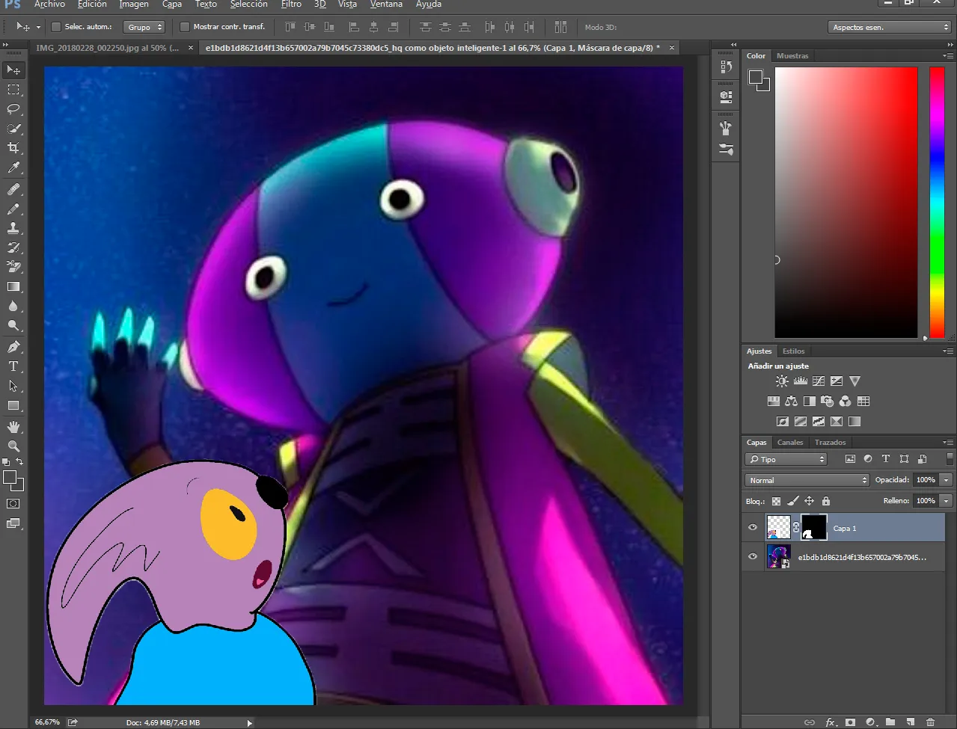Screen dimensions: 957x729
Task: Delete layer with the trash icon
Action: pyautogui.click(x=930, y=722)
